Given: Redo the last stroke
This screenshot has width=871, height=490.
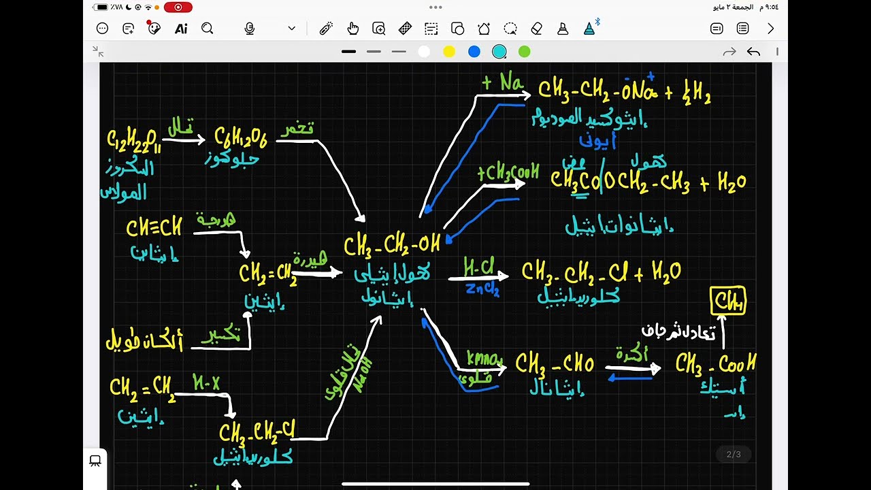Looking at the screenshot, I should click(729, 52).
